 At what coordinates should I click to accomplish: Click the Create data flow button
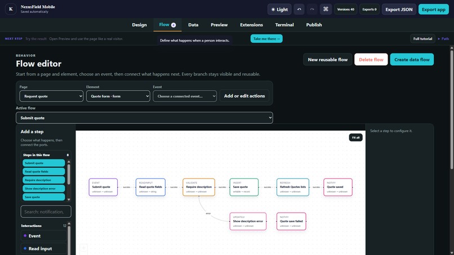pos(412,59)
